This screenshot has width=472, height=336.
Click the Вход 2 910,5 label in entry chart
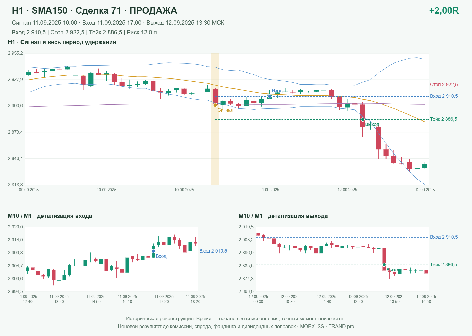pyautogui.click(x=213, y=251)
